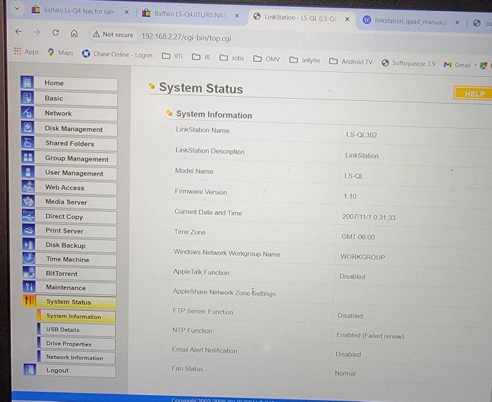Open the Apps bookmark

click(26, 51)
